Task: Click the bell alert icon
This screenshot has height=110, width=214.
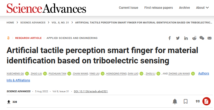Action: 175,101
